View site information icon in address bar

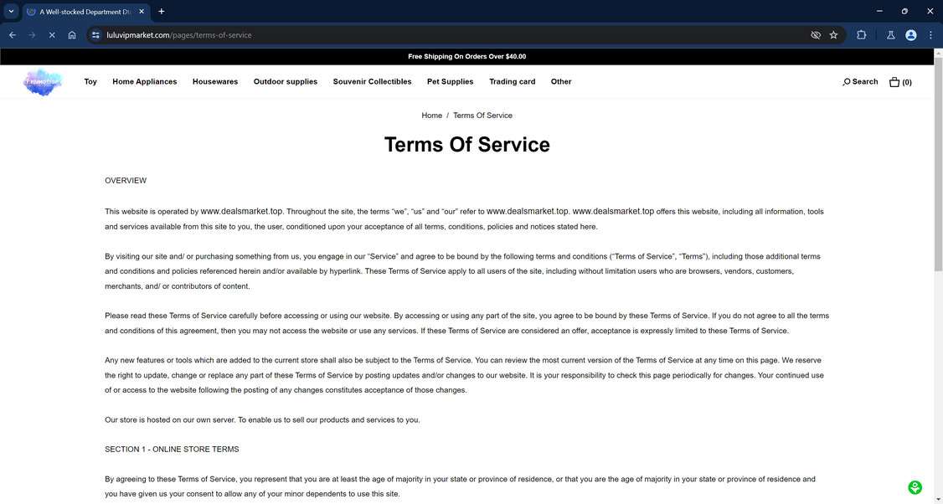(x=95, y=35)
